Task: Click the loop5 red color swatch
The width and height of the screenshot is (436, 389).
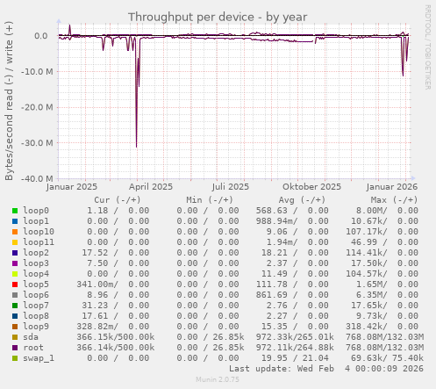Action: (15, 285)
